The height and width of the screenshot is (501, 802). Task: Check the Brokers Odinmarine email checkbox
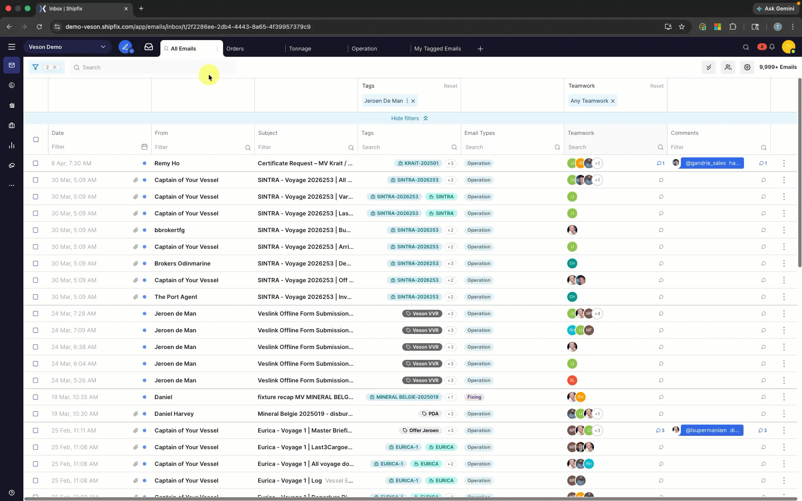(36, 263)
